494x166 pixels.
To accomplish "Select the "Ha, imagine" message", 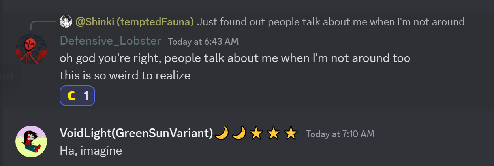I will pyautogui.click(x=91, y=150).
